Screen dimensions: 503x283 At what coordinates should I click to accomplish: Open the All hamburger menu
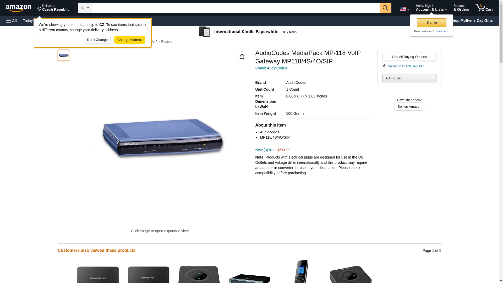pos(12,21)
